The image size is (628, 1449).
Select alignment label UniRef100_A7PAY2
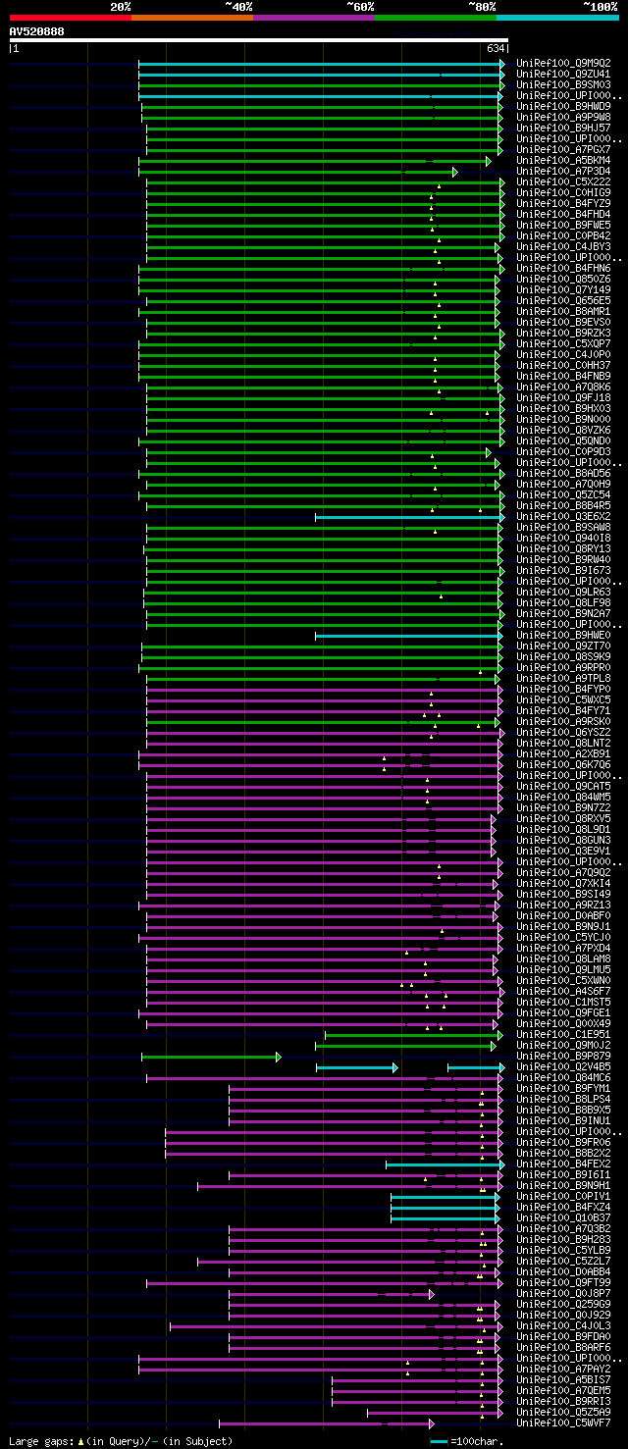click(563, 1370)
